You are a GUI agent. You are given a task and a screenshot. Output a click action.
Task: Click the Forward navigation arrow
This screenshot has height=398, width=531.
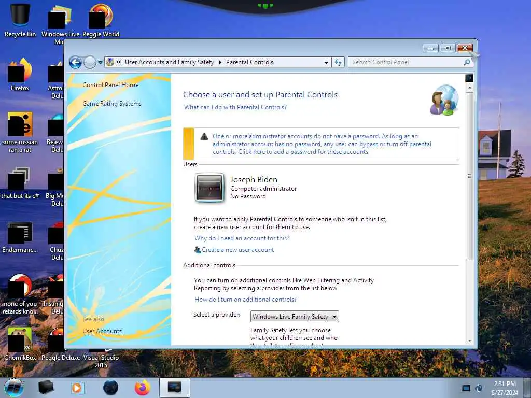[x=90, y=62]
